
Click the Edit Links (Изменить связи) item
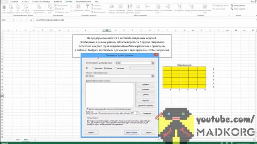(61, 12)
